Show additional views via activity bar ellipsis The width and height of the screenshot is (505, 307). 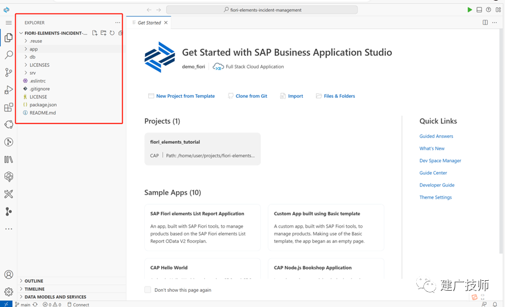tap(9, 229)
